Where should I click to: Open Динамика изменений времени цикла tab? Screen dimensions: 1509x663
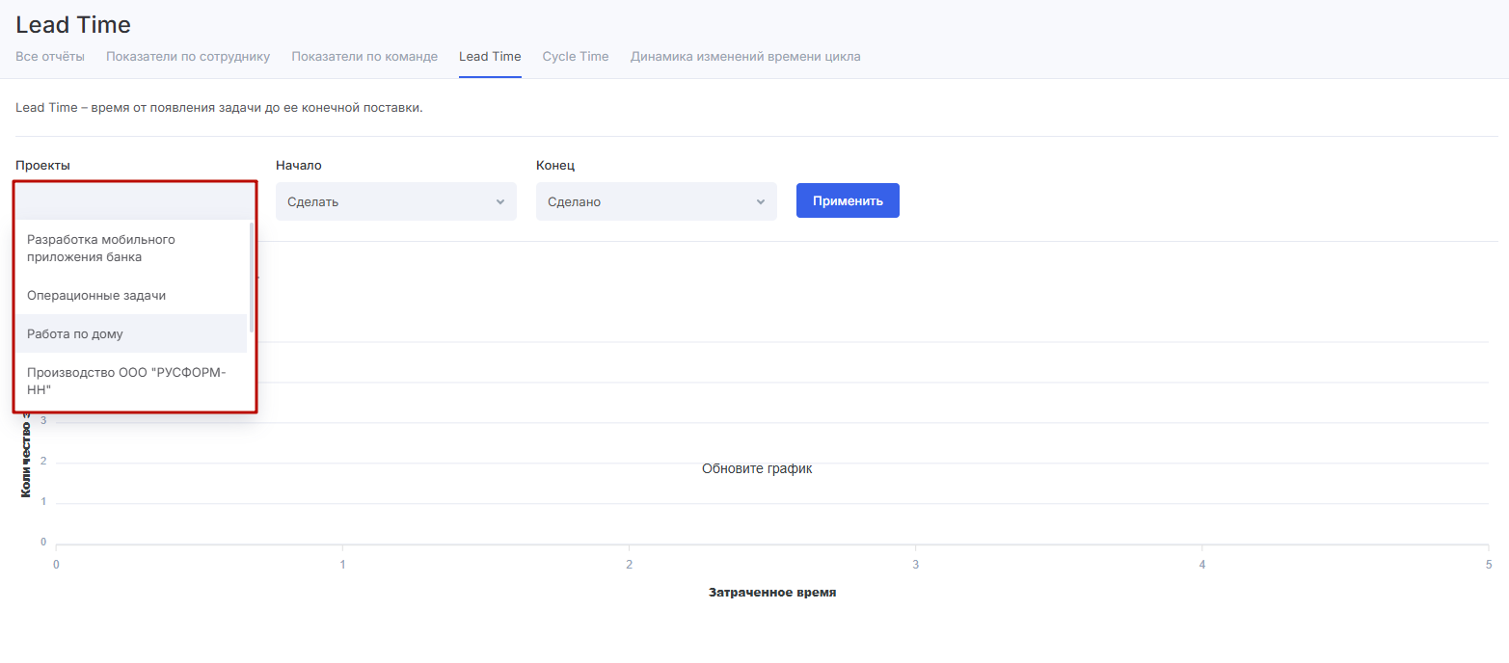[745, 57]
